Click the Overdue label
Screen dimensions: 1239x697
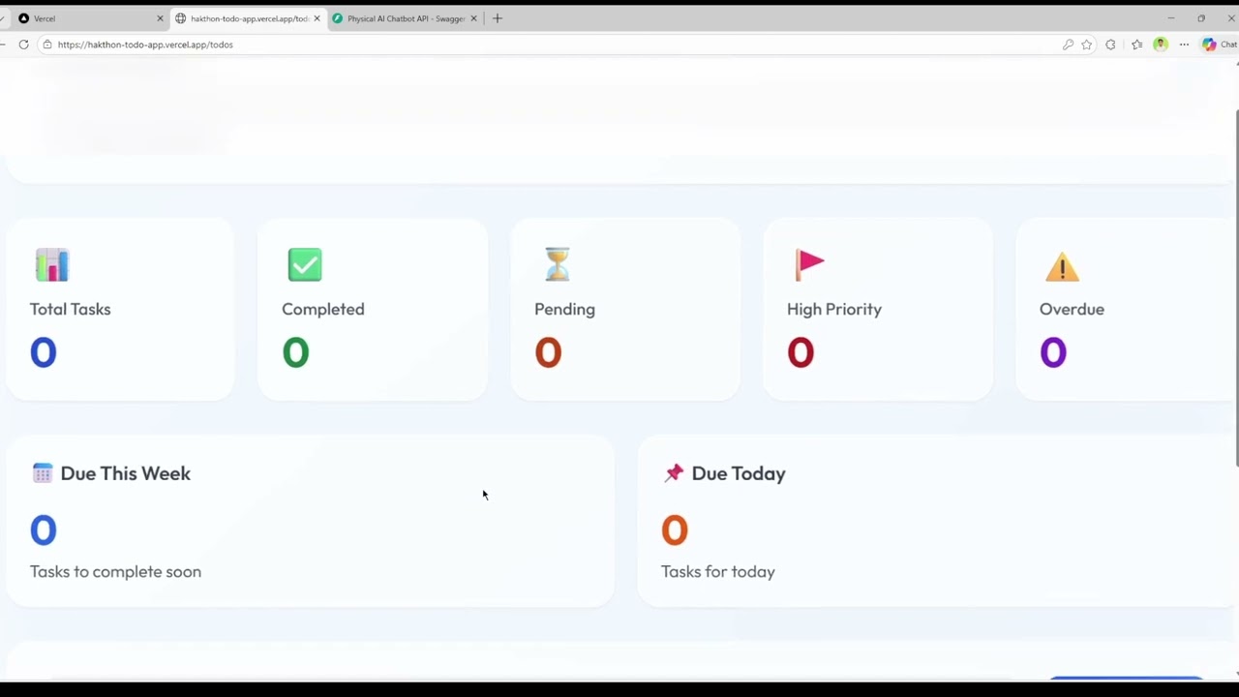(1072, 309)
